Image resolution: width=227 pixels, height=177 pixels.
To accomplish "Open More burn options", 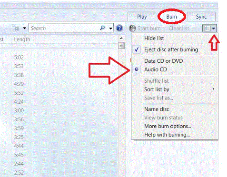I will coord(175,126).
